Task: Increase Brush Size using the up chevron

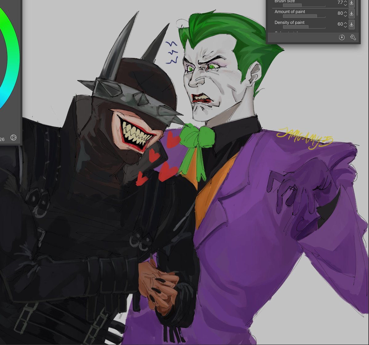Action: 345,1
